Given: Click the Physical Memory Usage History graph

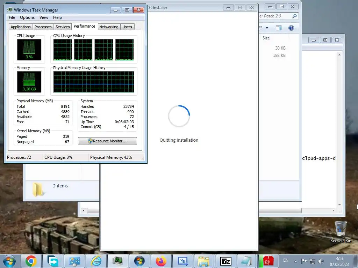Looking at the screenshot, I should [x=94, y=82].
